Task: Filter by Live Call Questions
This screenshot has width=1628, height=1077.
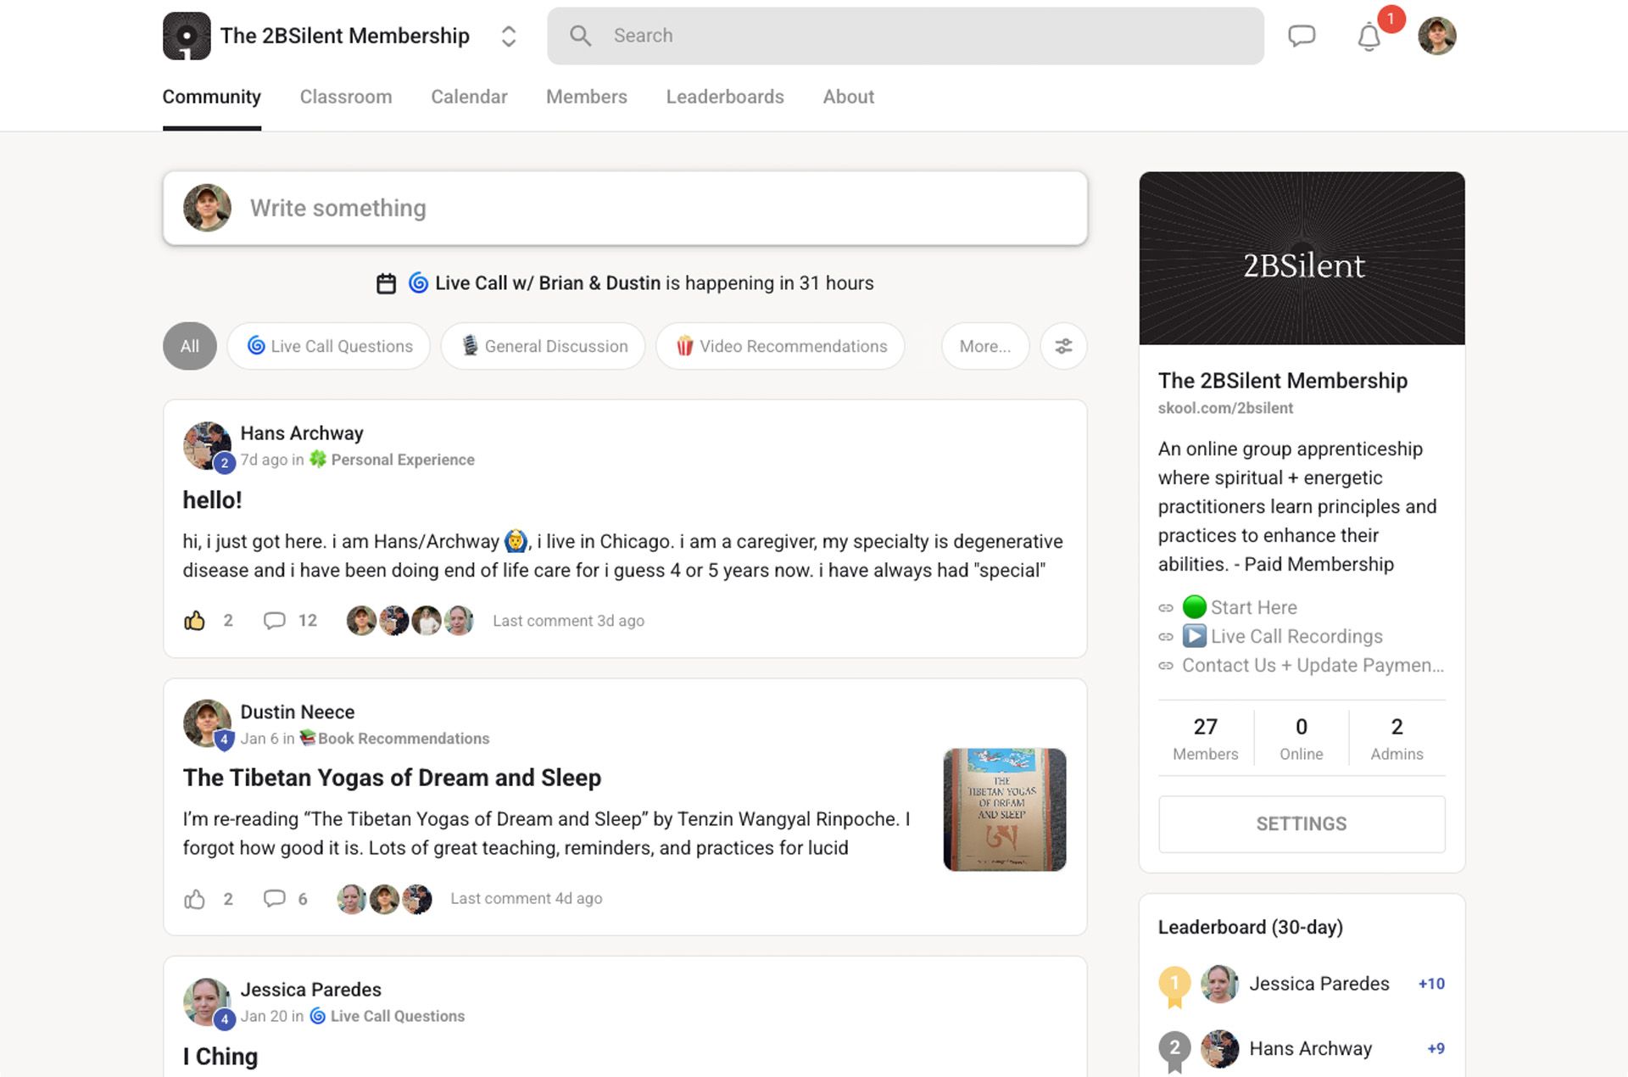Action: [329, 346]
